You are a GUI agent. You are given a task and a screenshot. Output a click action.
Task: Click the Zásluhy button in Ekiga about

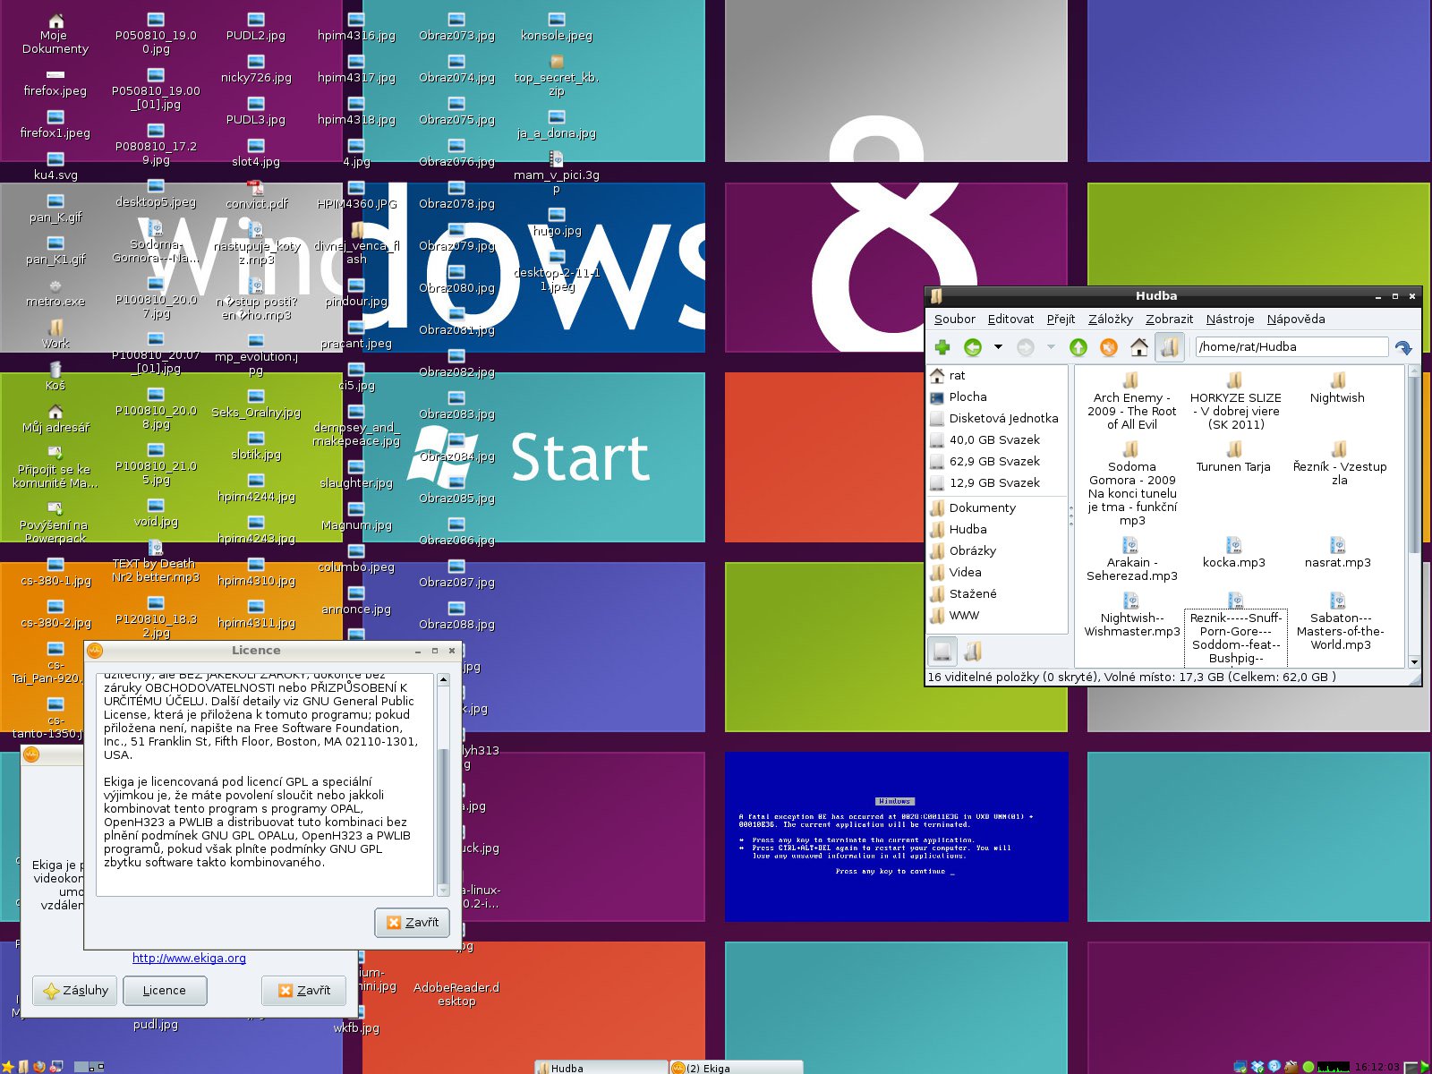pyautogui.click(x=75, y=991)
